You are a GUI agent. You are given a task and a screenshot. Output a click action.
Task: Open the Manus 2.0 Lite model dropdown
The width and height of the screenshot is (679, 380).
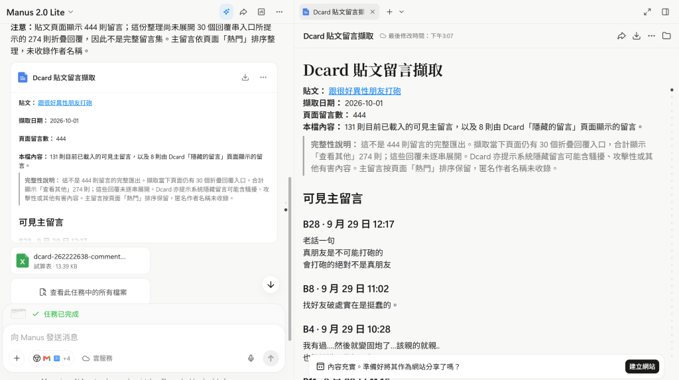40,12
